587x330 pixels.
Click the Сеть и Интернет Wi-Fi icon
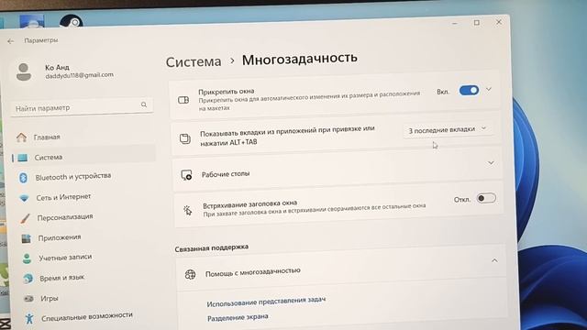click(x=25, y=198)
